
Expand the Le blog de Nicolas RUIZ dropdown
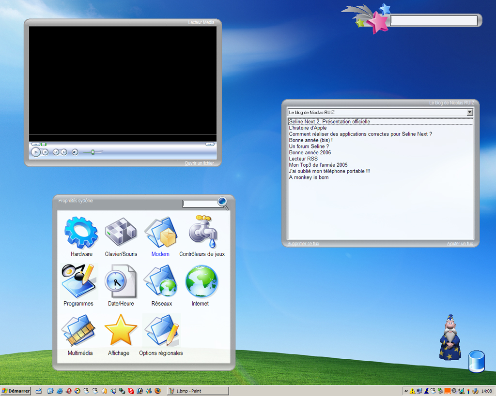coord(470,113)
